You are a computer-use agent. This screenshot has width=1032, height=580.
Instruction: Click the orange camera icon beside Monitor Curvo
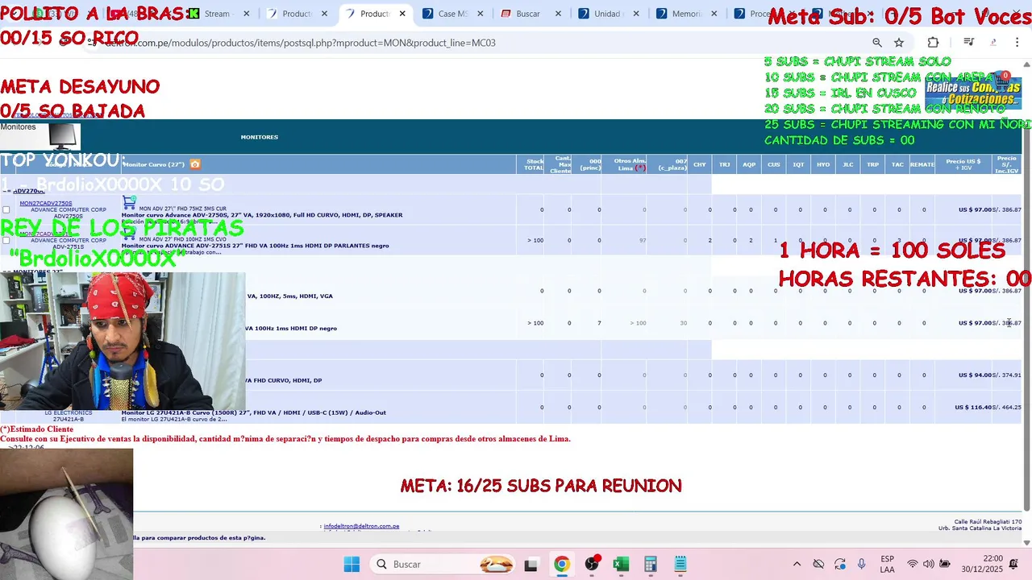tap(195, 164)
